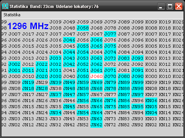Image resolution: width=185 pixels, height=138 pixels.
Task: Select locator cell KN04
Action: point(151,113)
